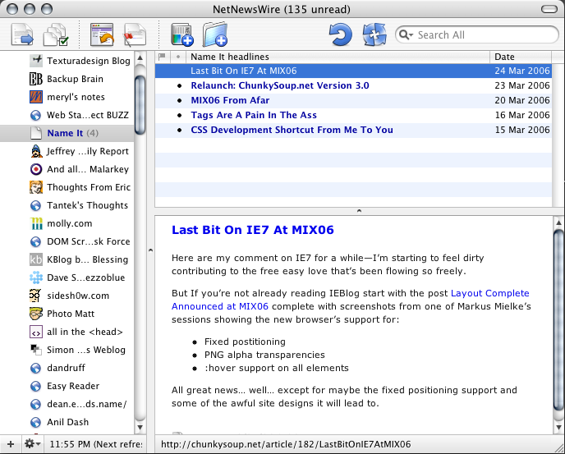Click the all in the head icon

tap(35, 332)
